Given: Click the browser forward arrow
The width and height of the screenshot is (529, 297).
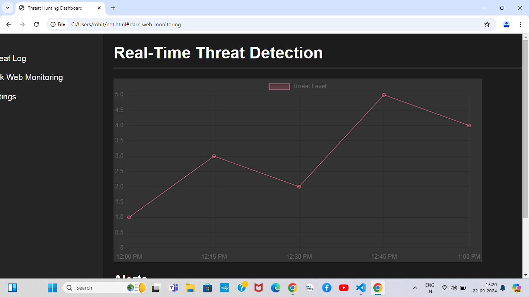Looking at the screenshot, I should (x=22, y=24).
